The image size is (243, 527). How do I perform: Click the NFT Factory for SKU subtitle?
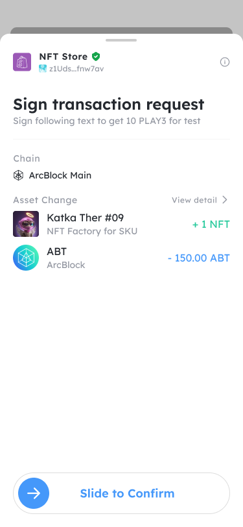coord(92,231)
